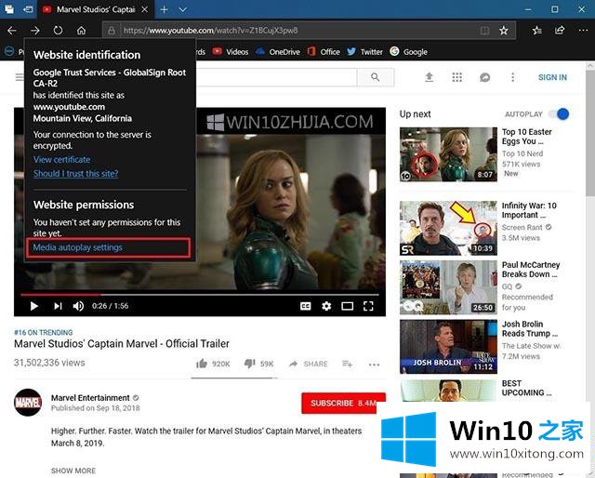
Task: Switch player to theater mode
Action: 347,306
